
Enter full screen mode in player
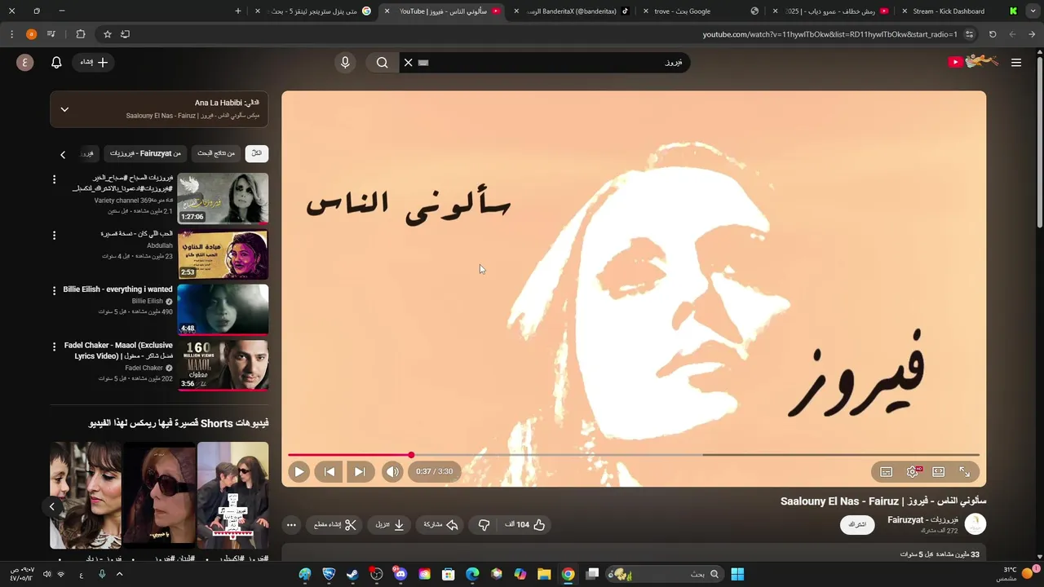pos(964,471)
